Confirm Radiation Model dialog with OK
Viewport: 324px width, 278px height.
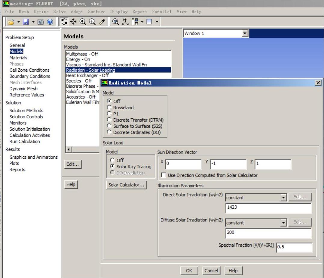(x=189, y=270)
